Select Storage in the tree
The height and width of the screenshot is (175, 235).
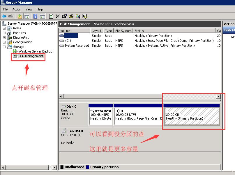point(19,47)
